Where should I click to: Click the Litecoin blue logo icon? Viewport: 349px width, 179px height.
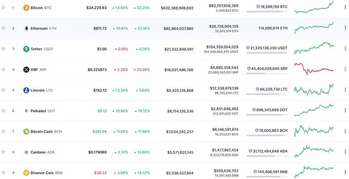pos(26,90)
